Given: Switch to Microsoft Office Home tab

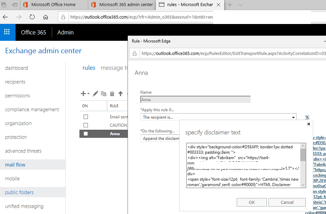Looking at the screenshot, I should (x=54, y=5).
